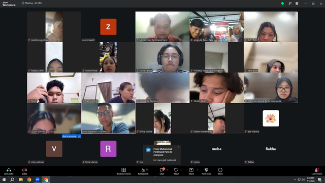
Task: Expand the share options arrow beside Share
Action: pyautogui.click(x=198, y=170)
